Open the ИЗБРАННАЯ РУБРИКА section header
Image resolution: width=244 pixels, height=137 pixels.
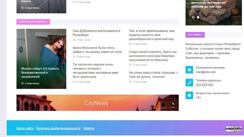33,22
